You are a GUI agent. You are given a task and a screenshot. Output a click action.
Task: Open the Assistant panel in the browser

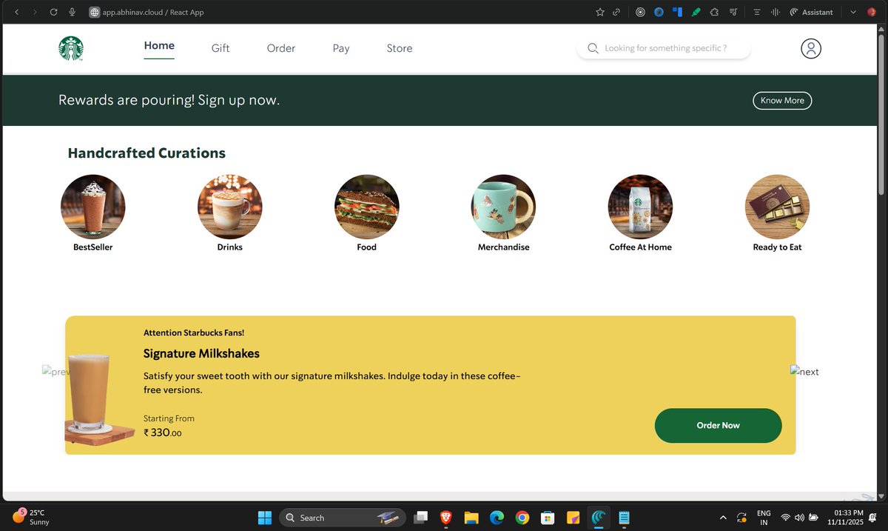point(811,12)
